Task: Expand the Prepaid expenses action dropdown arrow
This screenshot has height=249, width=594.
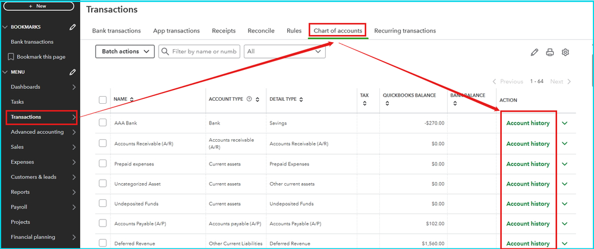Action: 565,164
